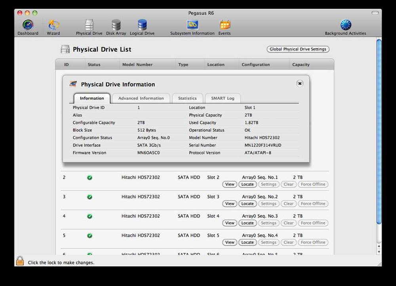396x286 pixels.
Task: Click the scrollbar up arrow
Action: 379,246
